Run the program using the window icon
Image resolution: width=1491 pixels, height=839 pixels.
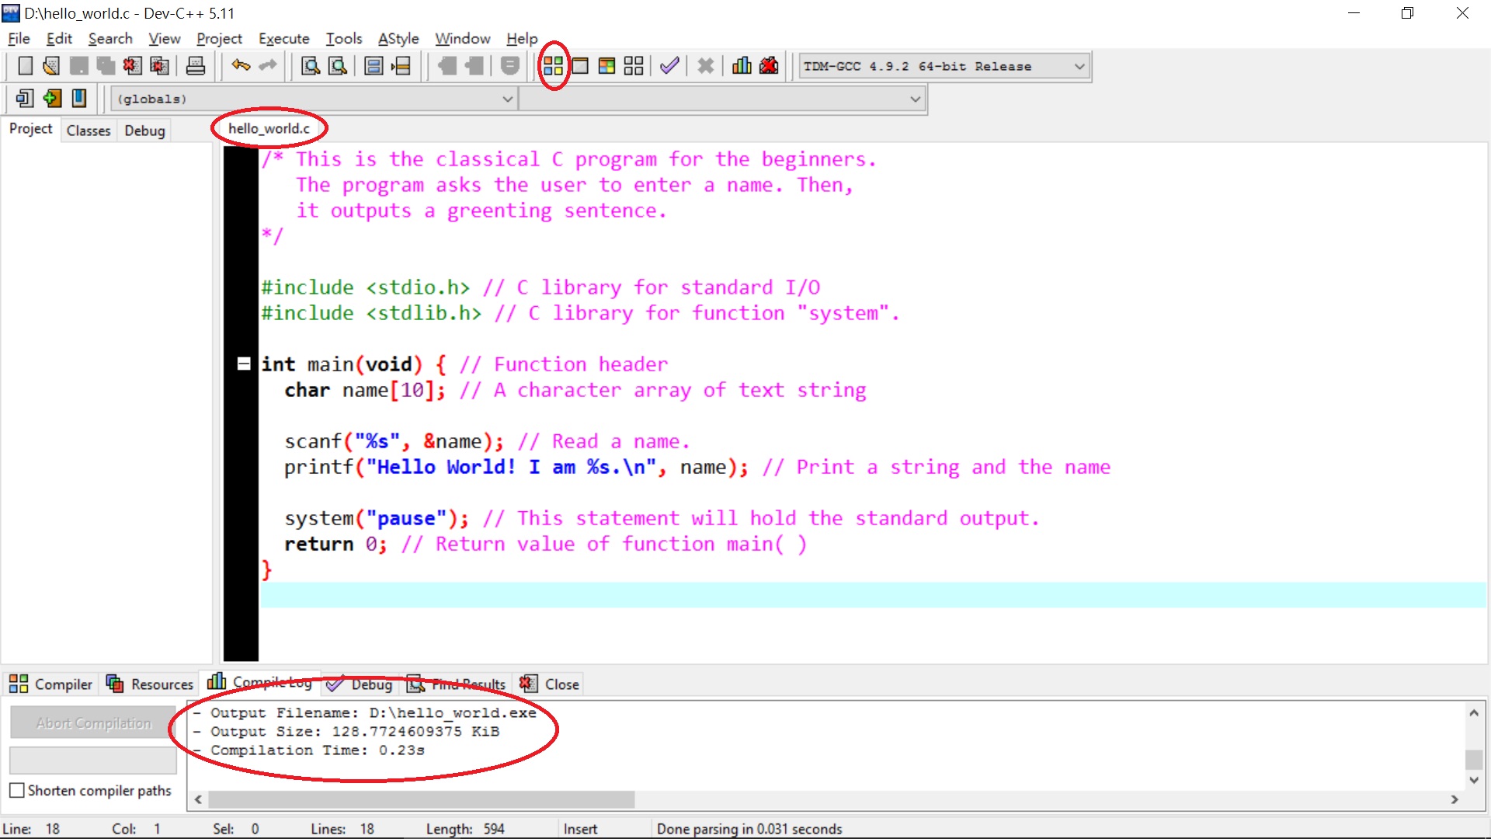[580, 66]
